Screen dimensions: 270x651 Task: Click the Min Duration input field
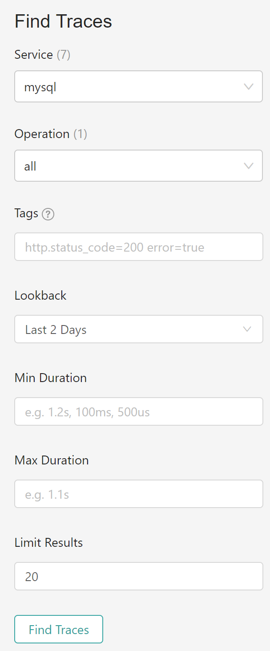tap(138, 411)
